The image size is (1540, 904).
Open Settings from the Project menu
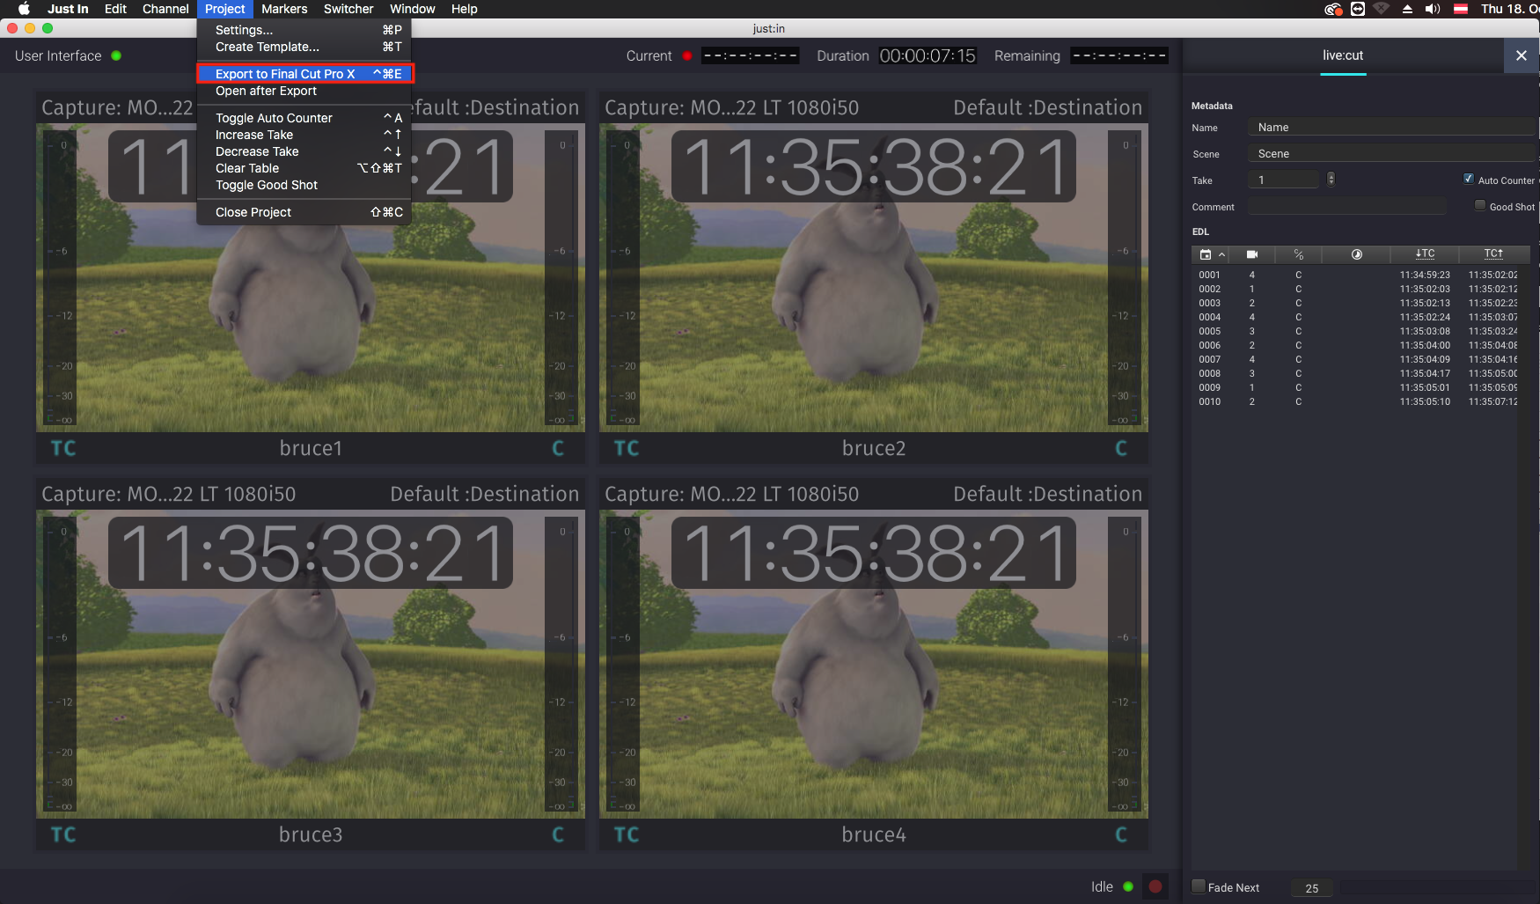[x=304, y=30]
